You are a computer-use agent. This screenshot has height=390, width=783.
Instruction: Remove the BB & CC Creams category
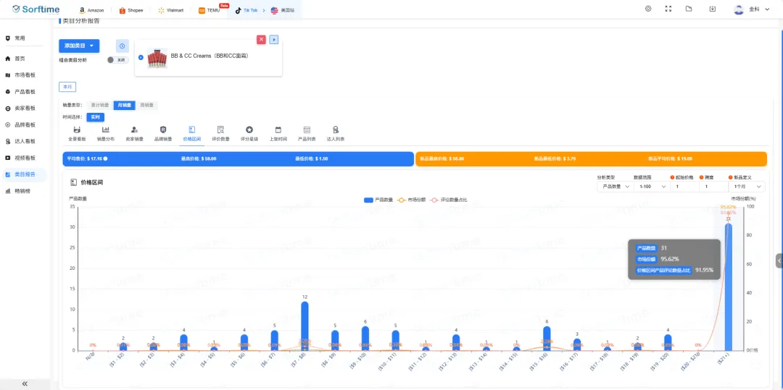261,39
